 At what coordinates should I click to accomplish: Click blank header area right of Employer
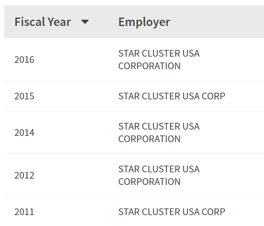click(x=218, y=22)
